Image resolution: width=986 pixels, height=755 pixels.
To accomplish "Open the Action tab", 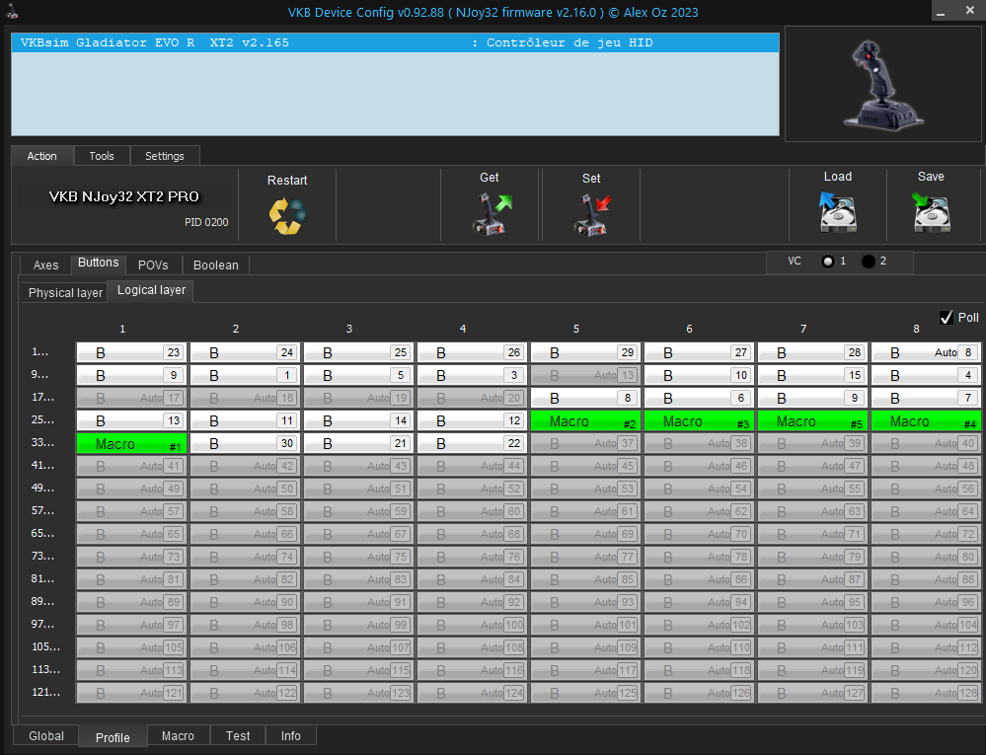I will click(42, 156).
